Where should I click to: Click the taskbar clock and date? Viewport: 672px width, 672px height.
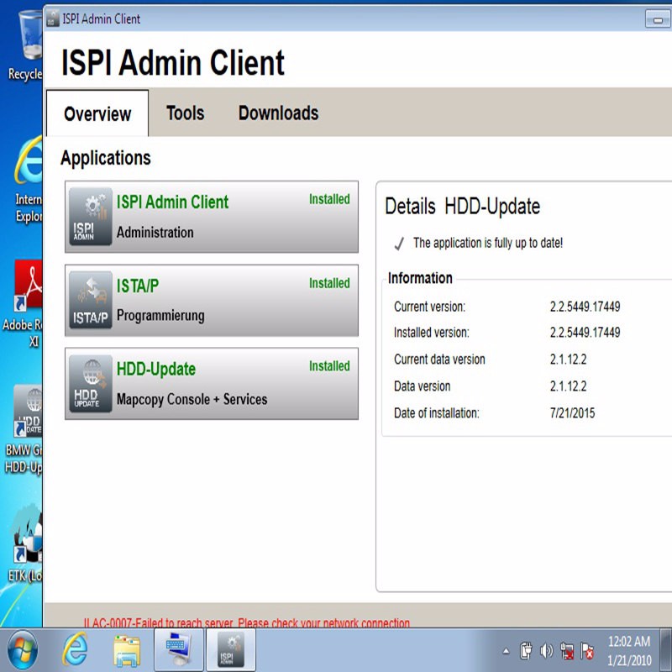click(629, 651)
